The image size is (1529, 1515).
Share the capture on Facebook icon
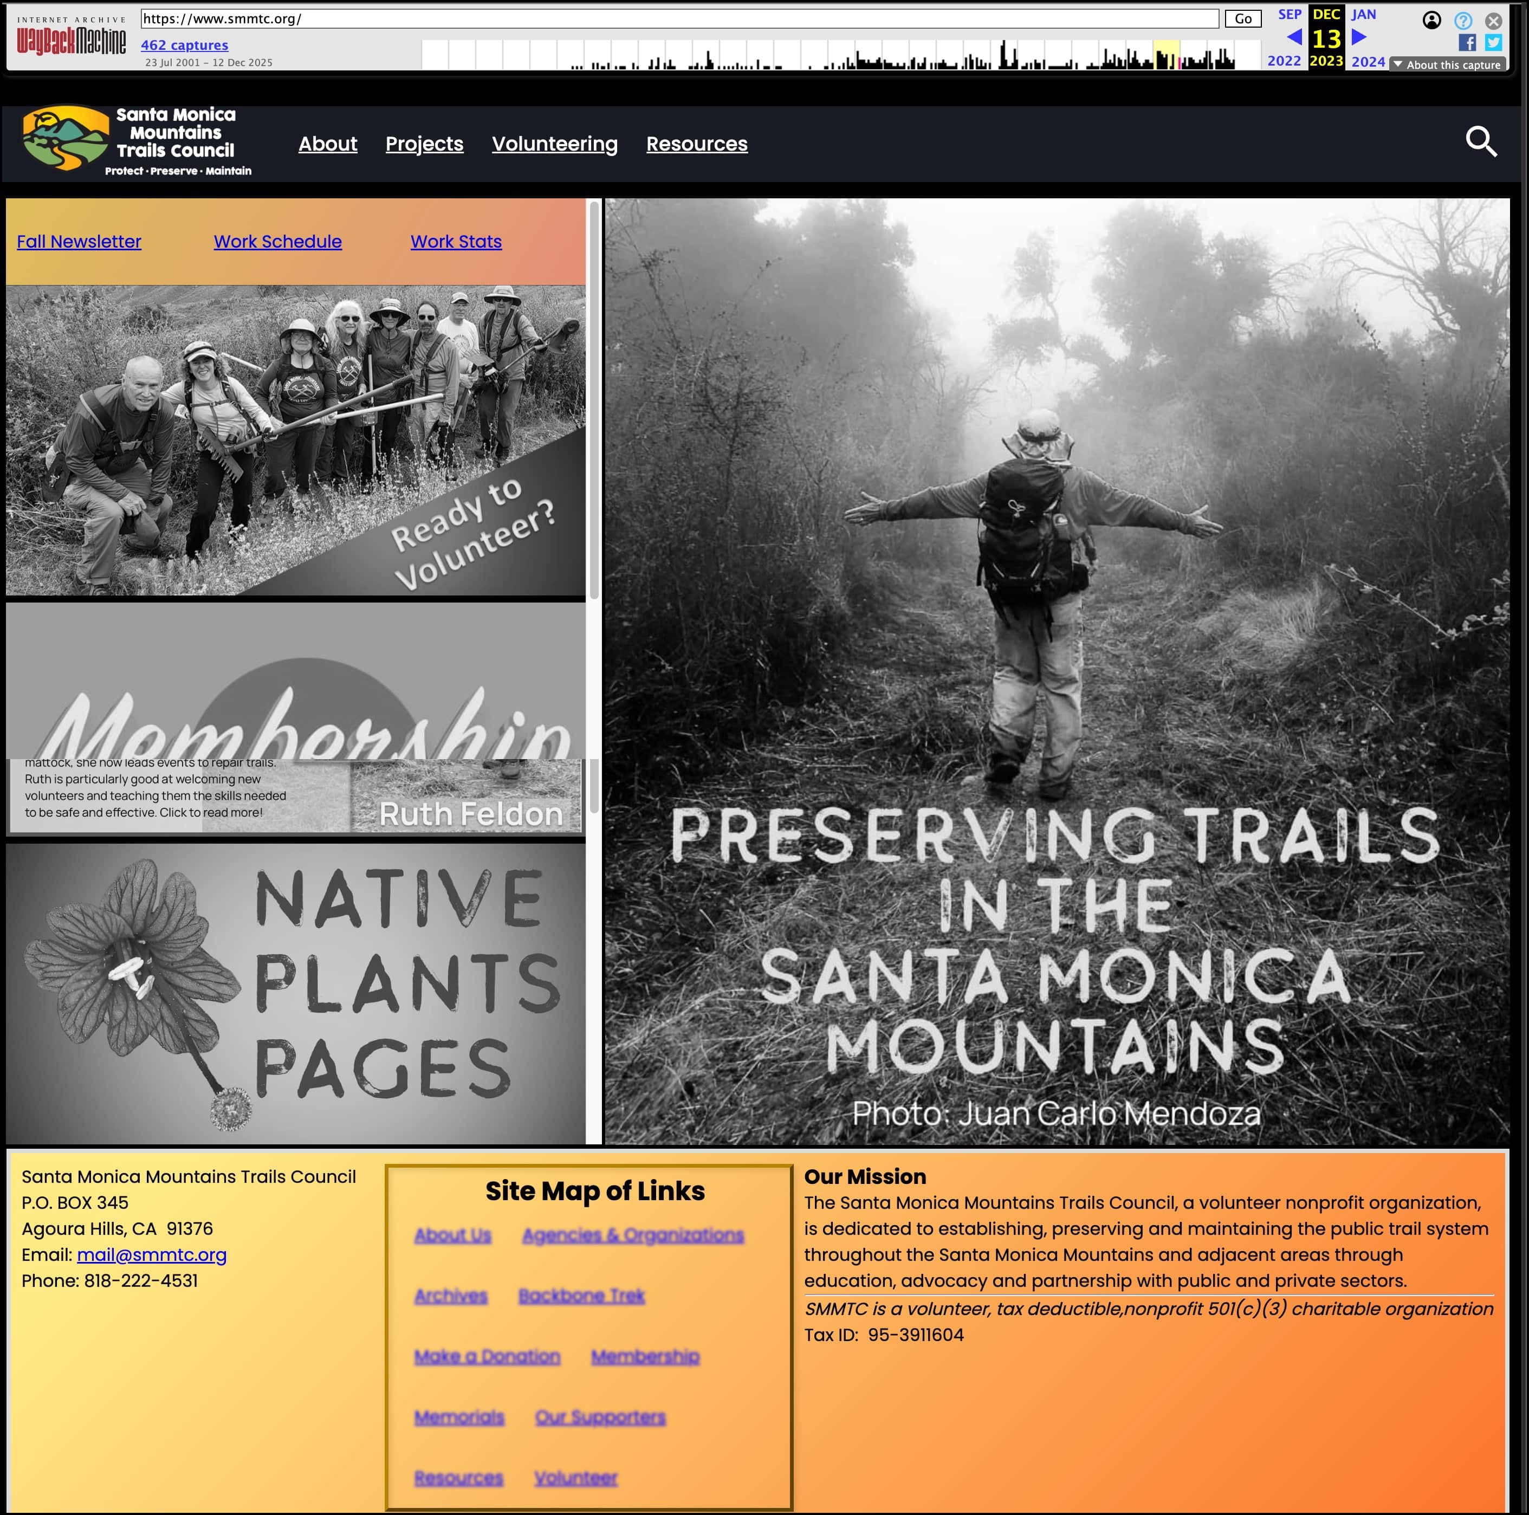click(x=1467, y=43)
